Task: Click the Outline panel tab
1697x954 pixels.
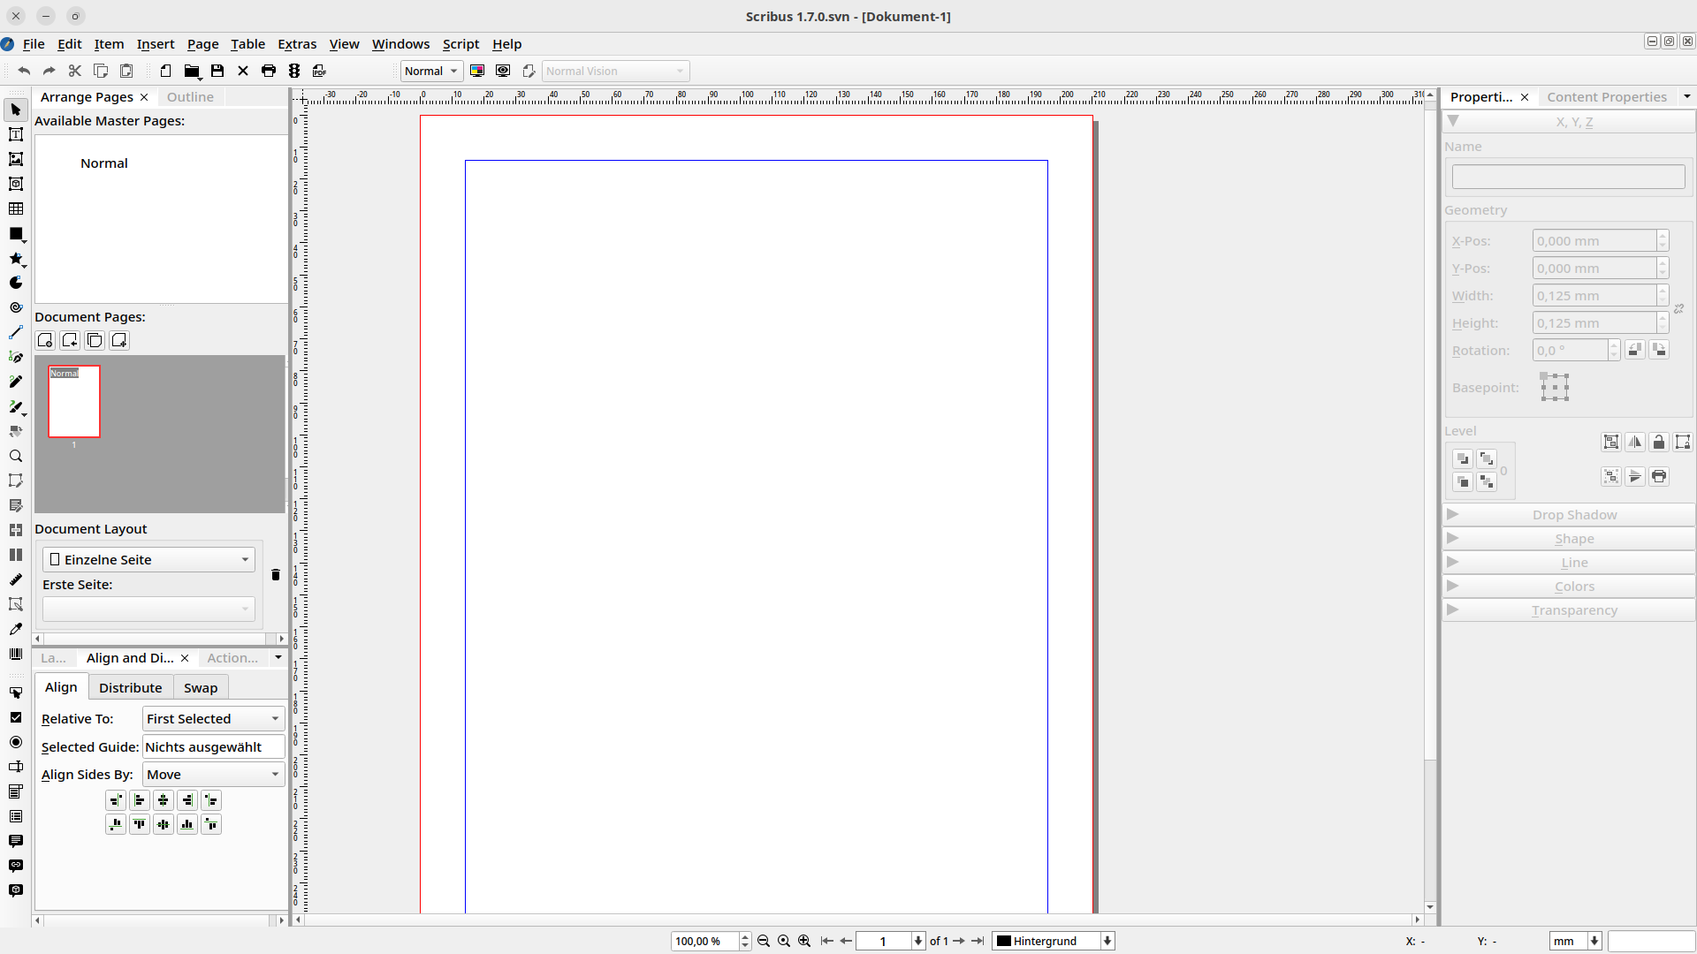Action: 190,97
